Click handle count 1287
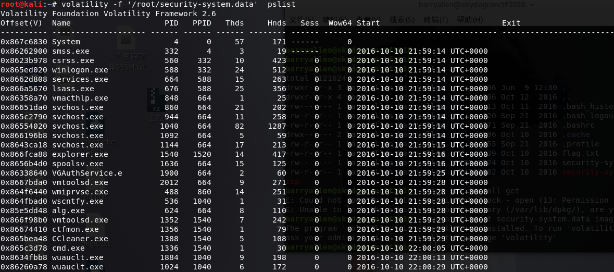This screenshot has width=614, height=272. click(x=277, y=126)
